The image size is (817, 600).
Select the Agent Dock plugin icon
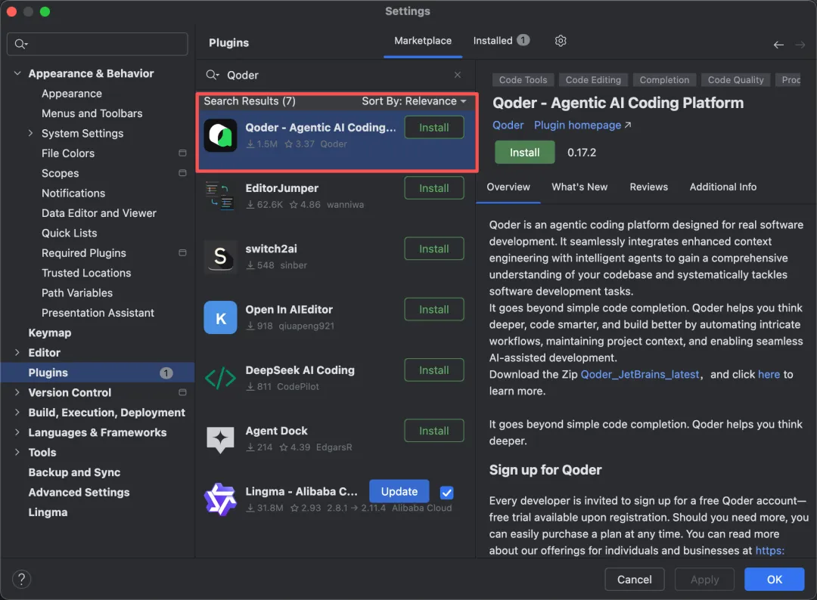tap(220, 439)
